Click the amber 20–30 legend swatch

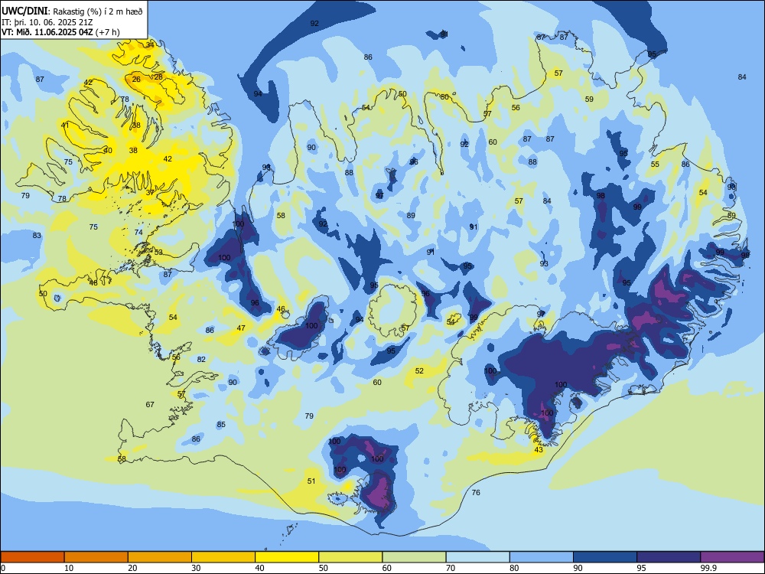pos(160,556)
